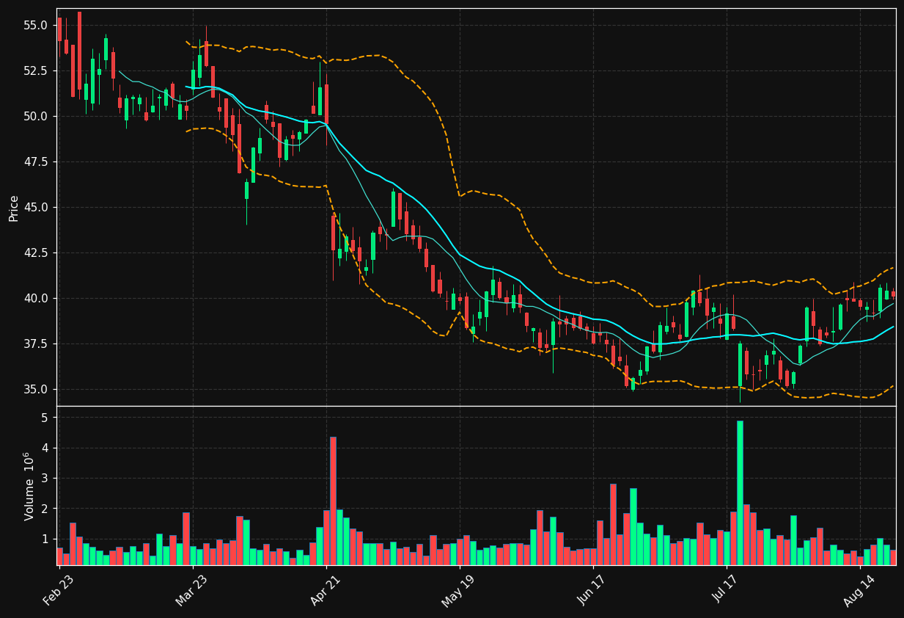This screenshot has width=904, height=618.
Task: Click the volume tick label 4
Action: (x=45, y=448)
